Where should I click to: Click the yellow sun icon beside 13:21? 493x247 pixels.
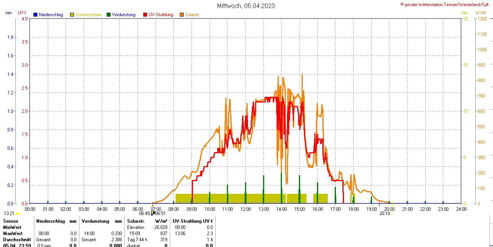[x=17, y=213]
